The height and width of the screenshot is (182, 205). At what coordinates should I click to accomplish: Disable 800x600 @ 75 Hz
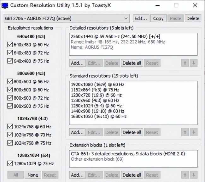point(10,106)
